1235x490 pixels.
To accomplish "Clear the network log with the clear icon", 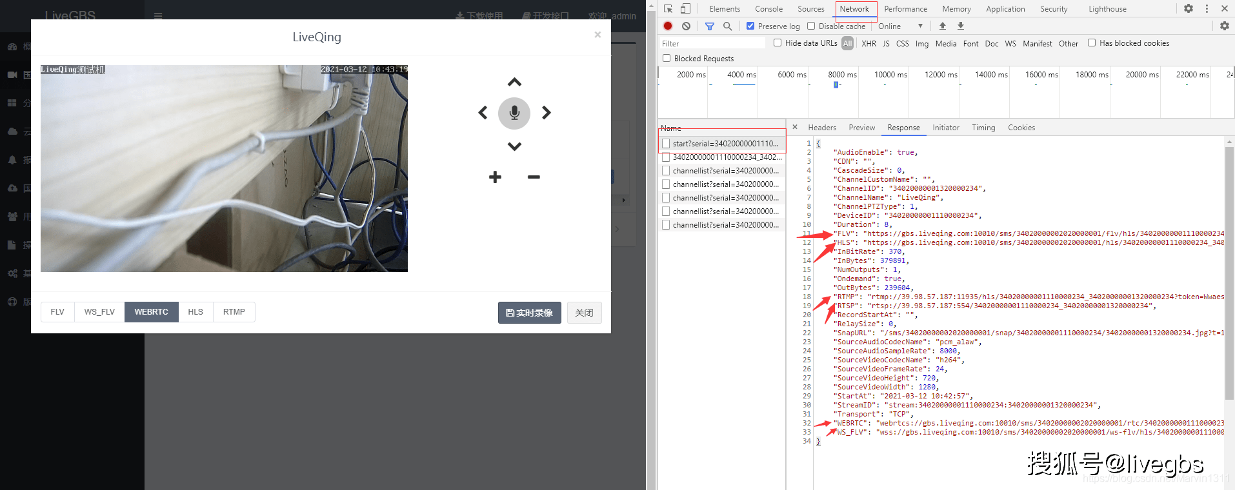I will [686, 26].
